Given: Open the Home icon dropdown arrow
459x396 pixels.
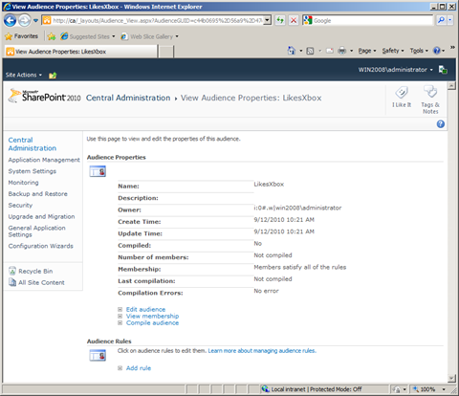Looking at the screenshot, I should pos(300,51).
